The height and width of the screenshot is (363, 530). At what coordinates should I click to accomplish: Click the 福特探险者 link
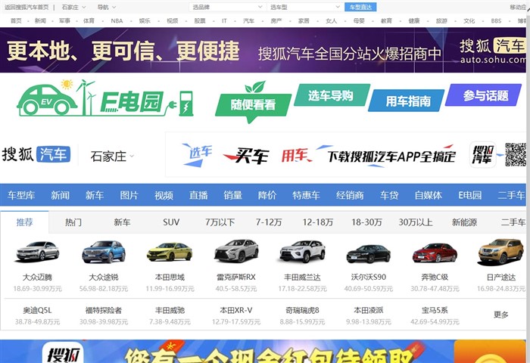104,310
